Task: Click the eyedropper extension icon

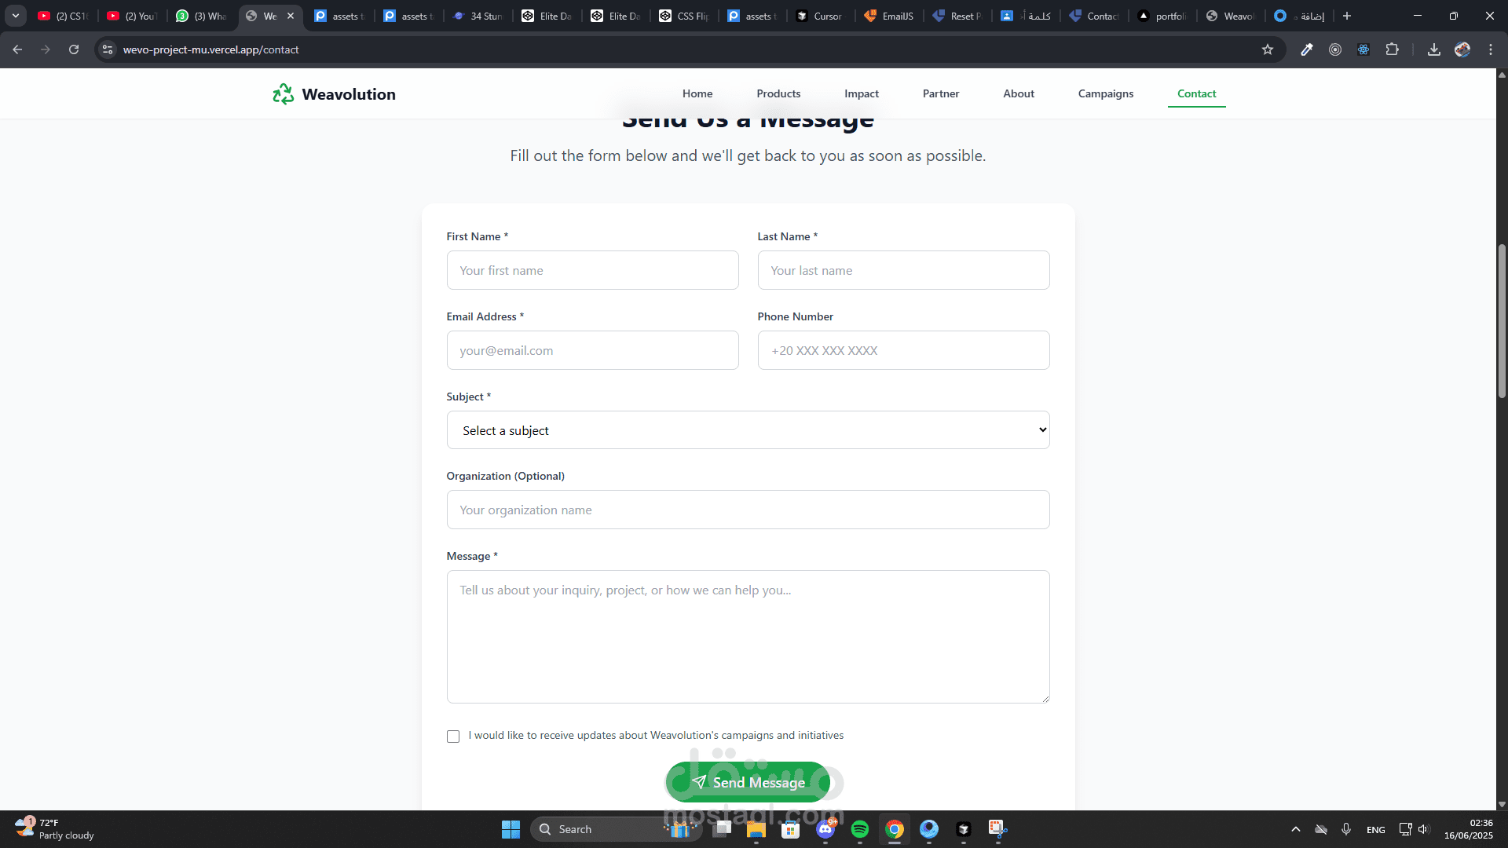Action: tap(1307, 49)
